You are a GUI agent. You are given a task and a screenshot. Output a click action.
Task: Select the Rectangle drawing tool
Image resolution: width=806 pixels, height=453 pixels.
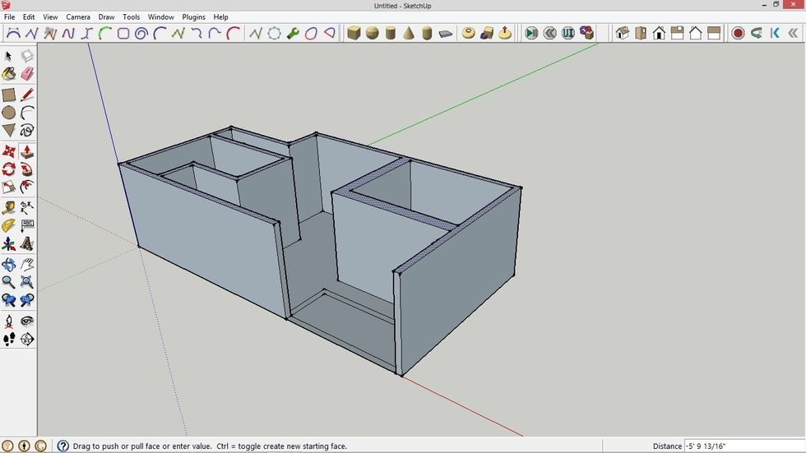click(9, 95)
